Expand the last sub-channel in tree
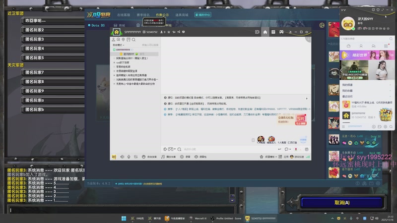Viewport: 397px width, 223px height. point(114,84)
